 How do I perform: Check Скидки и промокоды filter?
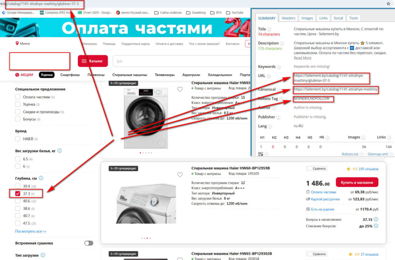click(18, 112)
